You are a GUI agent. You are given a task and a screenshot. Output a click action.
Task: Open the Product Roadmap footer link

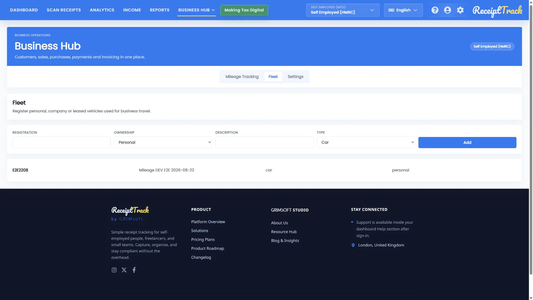coord(207,248)
